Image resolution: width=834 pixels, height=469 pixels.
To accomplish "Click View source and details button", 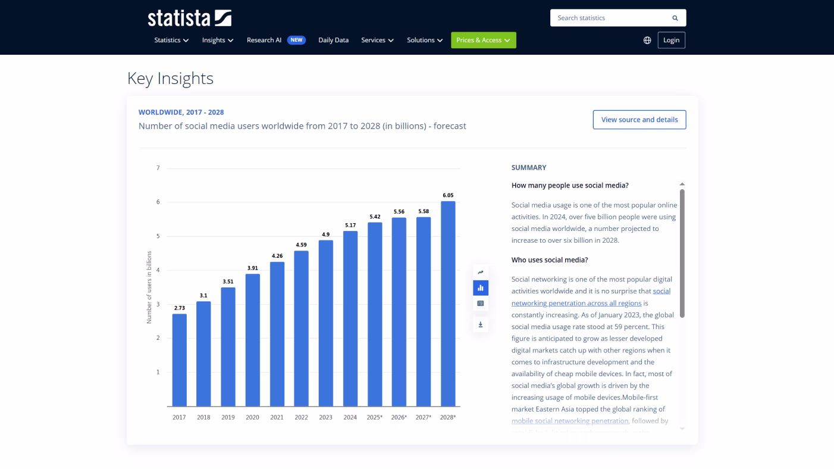I will point(639,120).
